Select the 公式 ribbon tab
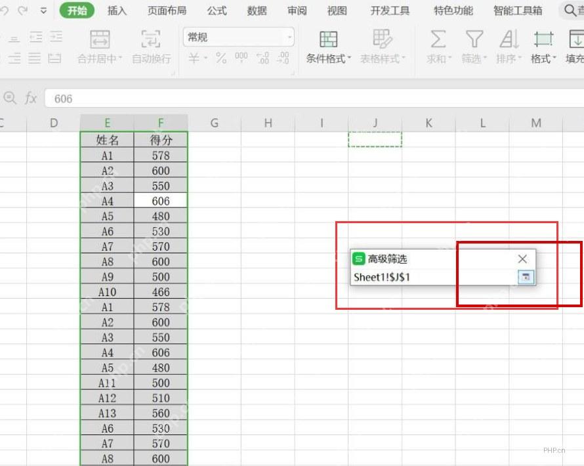Image resolution: width=584 pixels, height=466 pixels. [x=217, y=11]
